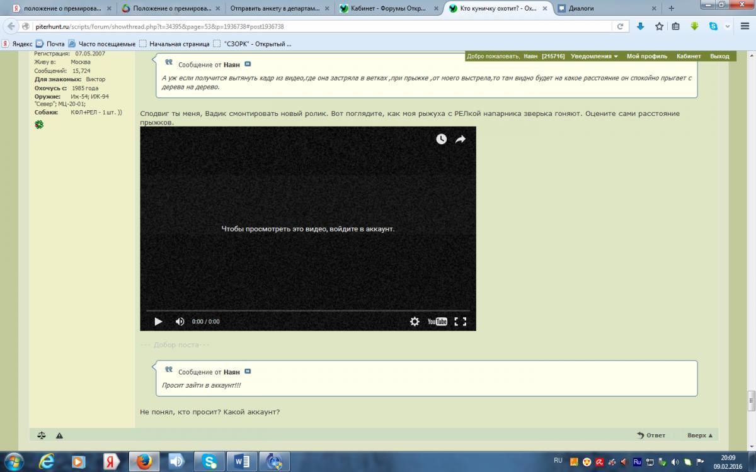Expand the Skype extension dropdown arrow
756x472 pixels.
click(727, 27)
